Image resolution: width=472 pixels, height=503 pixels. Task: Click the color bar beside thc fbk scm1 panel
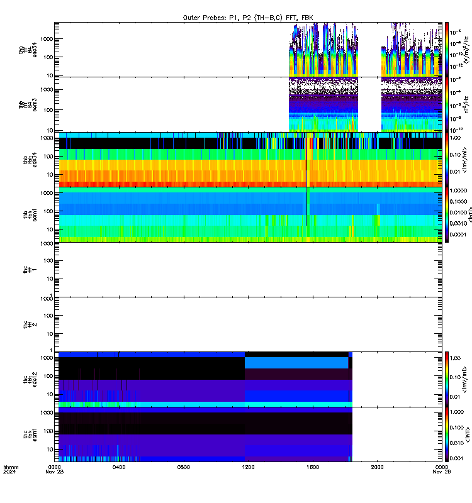tap(447, 434)
